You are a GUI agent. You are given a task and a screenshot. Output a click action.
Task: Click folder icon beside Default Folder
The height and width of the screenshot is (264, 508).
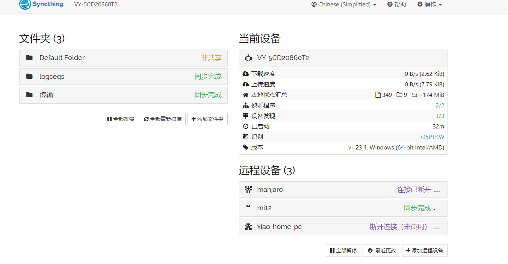(29, 57)
